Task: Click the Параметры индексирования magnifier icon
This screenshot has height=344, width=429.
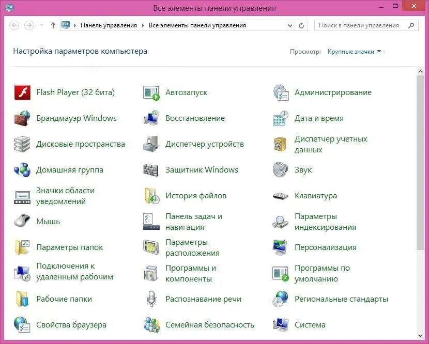Action: point(281,222)
